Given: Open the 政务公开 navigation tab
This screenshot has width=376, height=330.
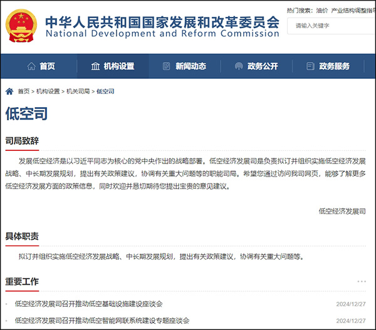Looking at the screenshot, I should pos(256,66).
